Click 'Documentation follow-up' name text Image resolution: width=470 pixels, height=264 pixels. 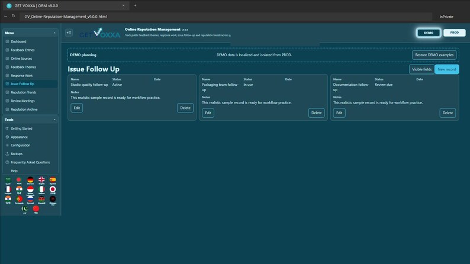tap(351, 87)
